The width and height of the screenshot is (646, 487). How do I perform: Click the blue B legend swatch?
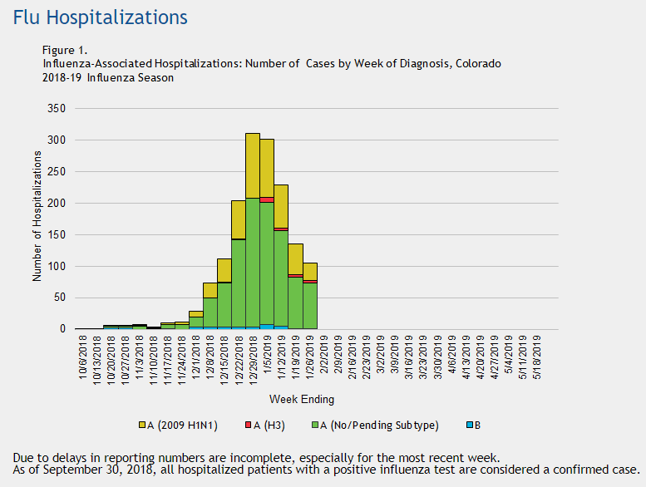click(469, 425)
